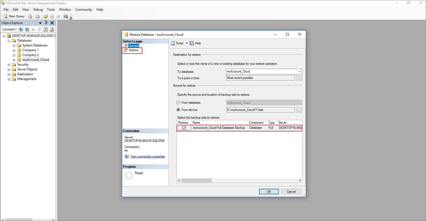Click the Stop square icon in Object Explorer
The width and height of the screenshot is (426, 221).
tap(33, 29)
